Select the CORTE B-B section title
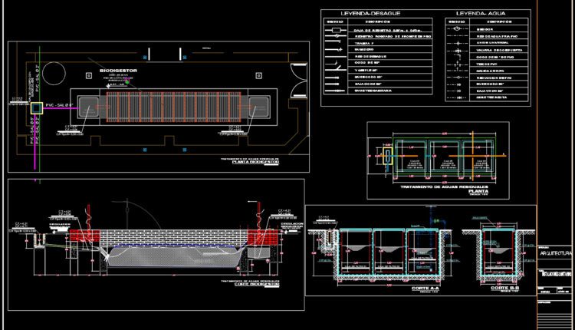 (x=505, y=288)
